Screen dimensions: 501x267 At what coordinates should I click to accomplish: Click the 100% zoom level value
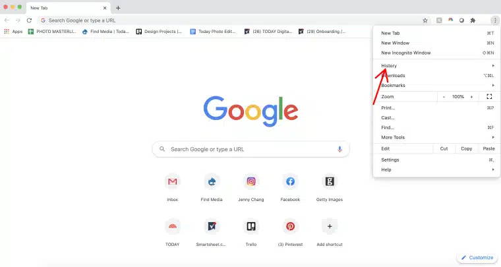click(x=458, y=96)
